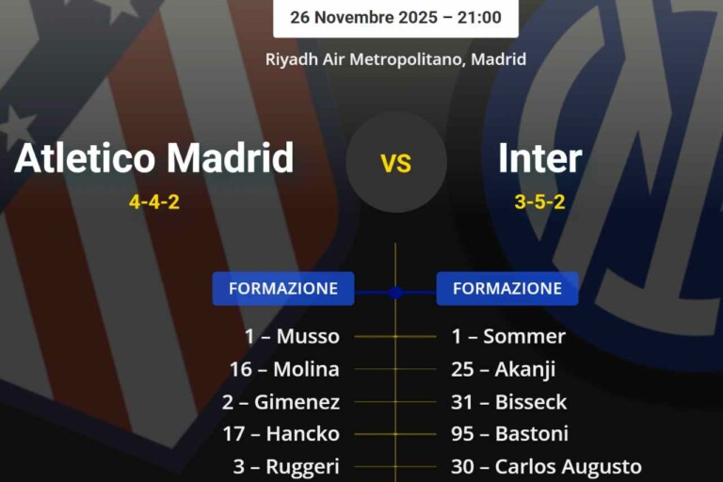The width and height of the screenshot is (723, 482).
Task: Select the 3-5-2 formation label
Action: 540,201
